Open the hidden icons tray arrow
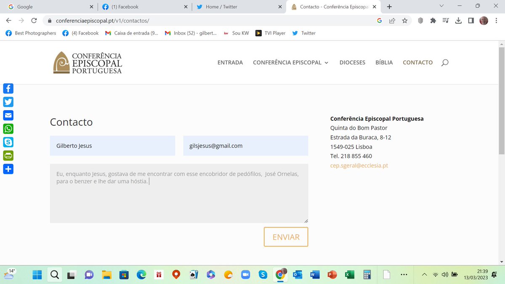Viewport: 505px width, 284px height. click(424, 275)
